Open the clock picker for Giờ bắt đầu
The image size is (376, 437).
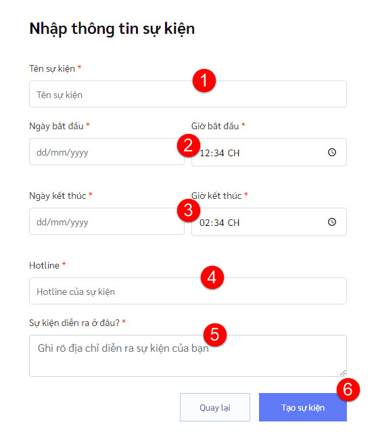click(332, 152)
